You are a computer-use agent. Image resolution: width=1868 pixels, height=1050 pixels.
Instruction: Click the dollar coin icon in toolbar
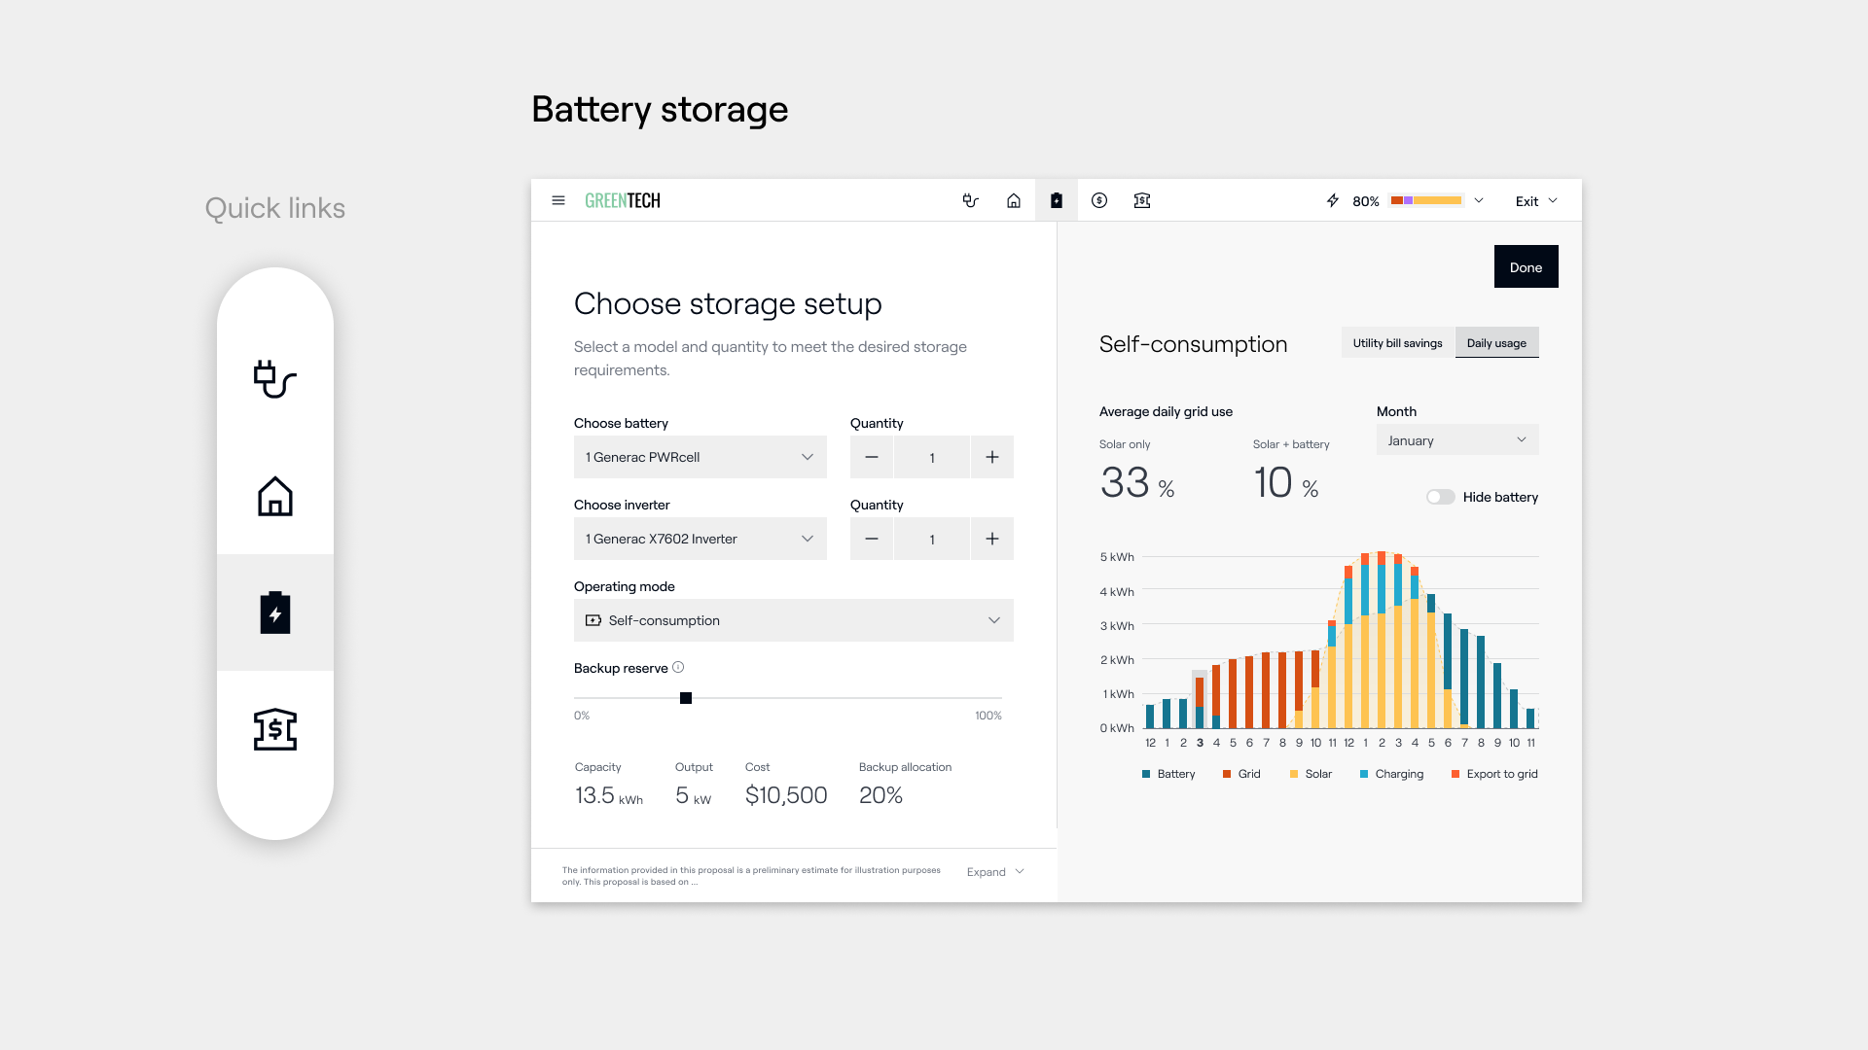[1099, 200]
